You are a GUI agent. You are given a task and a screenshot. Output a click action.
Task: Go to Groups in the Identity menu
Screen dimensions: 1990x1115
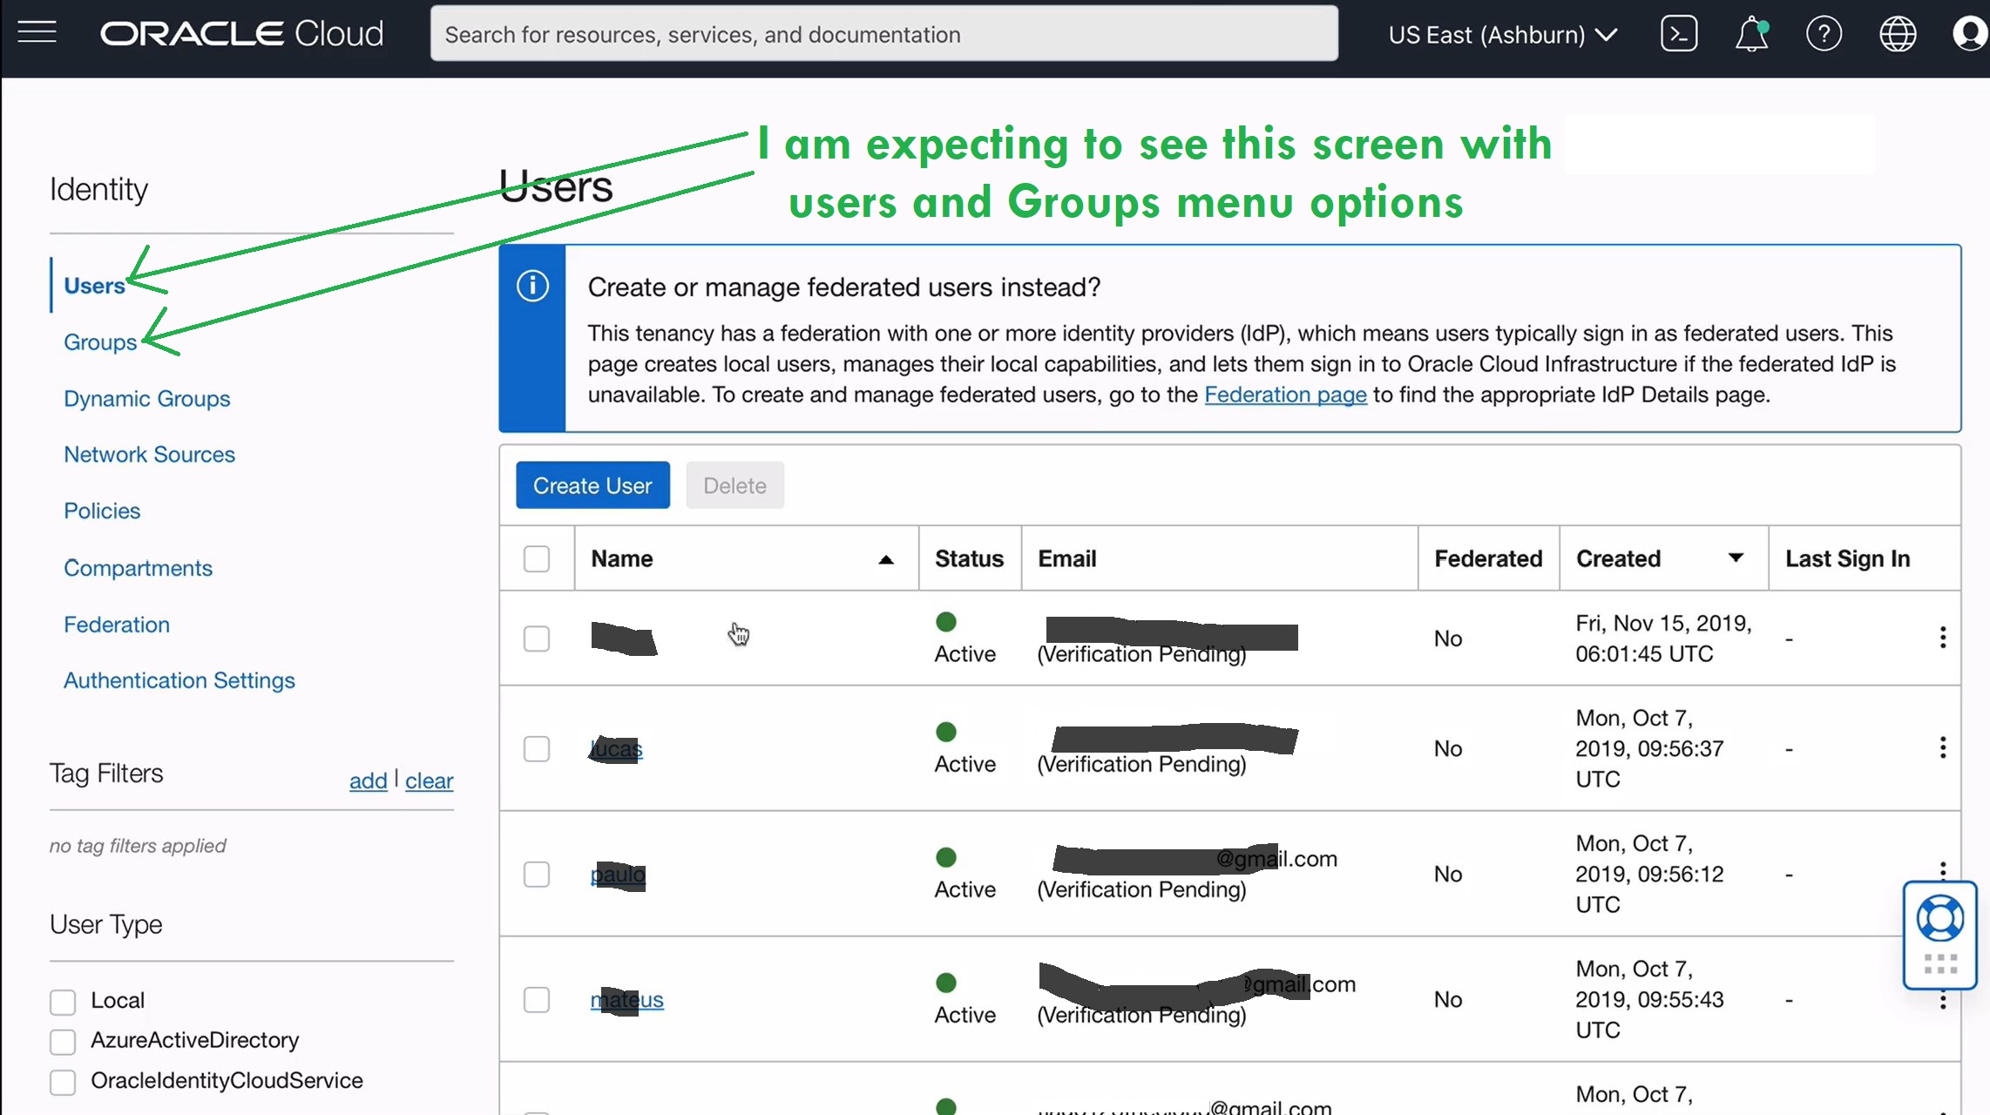100,342
